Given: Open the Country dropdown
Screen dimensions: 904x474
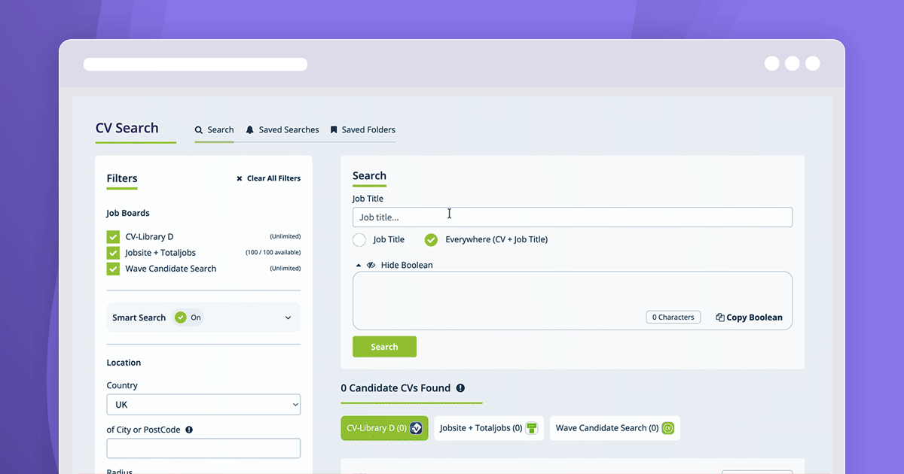Looking at the screenshot, I should click(203, 405).
